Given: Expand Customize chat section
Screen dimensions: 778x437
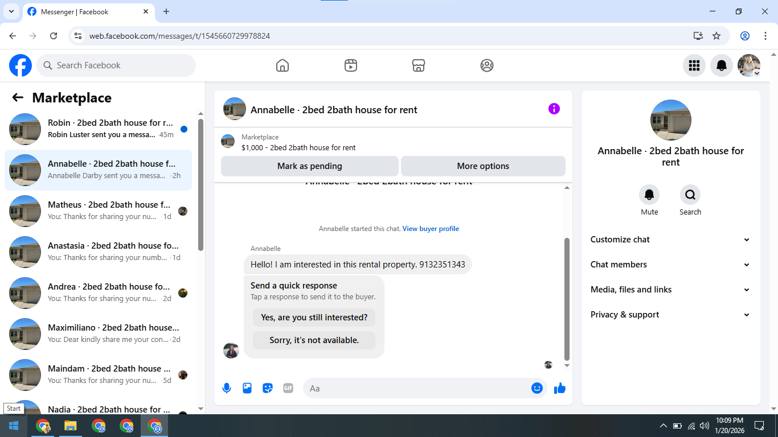Looking at the screenshot, I should click(x=670, y=240).
